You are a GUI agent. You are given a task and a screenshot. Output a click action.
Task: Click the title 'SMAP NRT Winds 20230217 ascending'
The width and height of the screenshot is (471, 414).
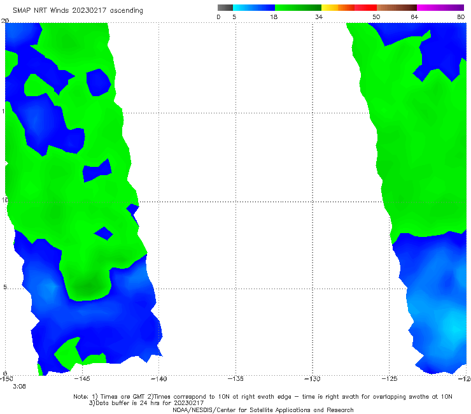78,11
